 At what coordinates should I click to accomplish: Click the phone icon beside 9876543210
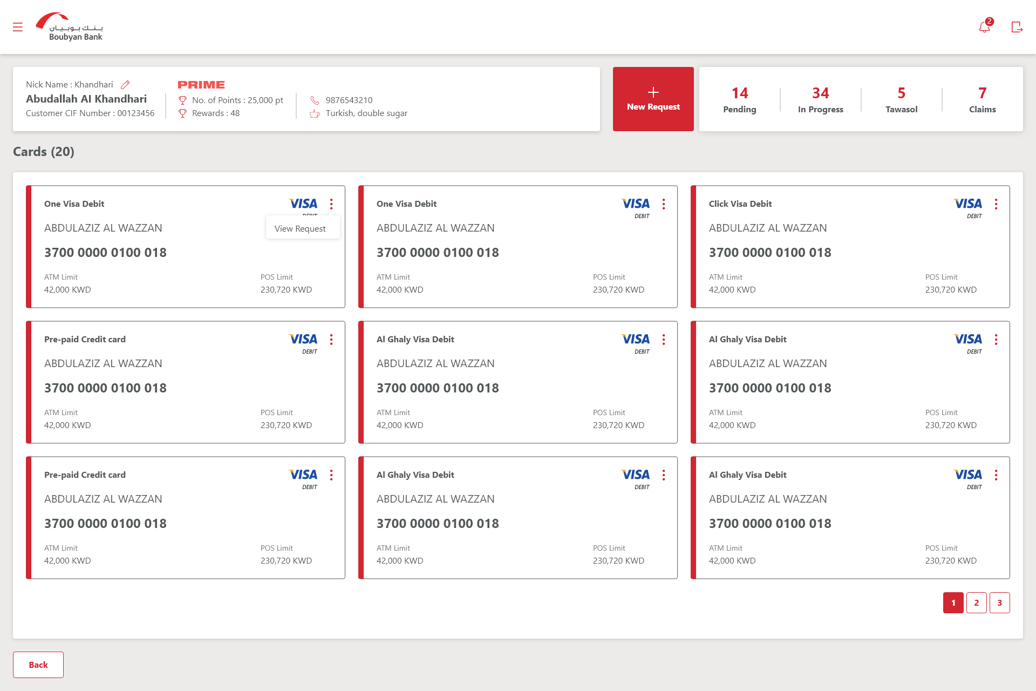pos(315,100)
